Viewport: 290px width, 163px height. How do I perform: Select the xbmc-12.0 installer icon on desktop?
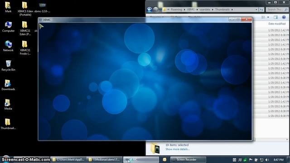[42, 7]
